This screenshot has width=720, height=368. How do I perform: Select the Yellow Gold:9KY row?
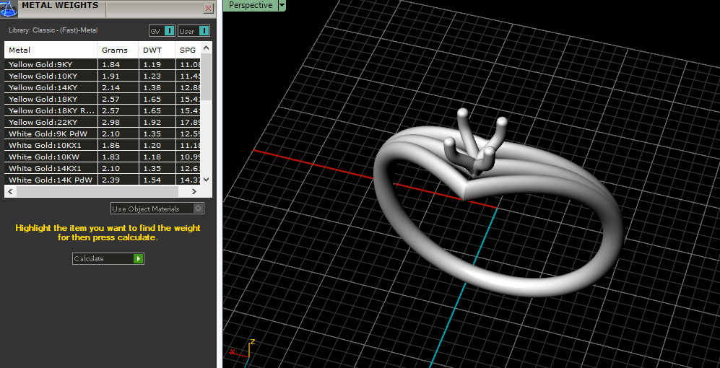[x=103, y=64]
